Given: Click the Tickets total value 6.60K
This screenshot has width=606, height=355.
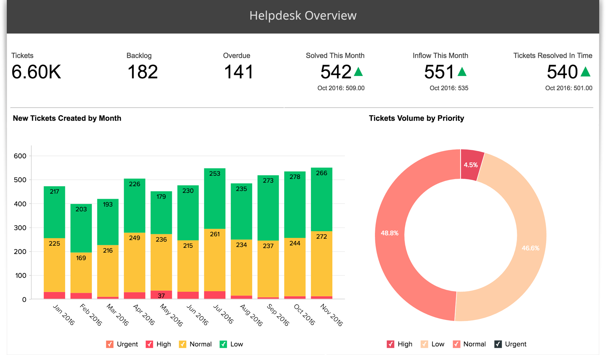Looking at the screenshot, I should pos(36,72).
